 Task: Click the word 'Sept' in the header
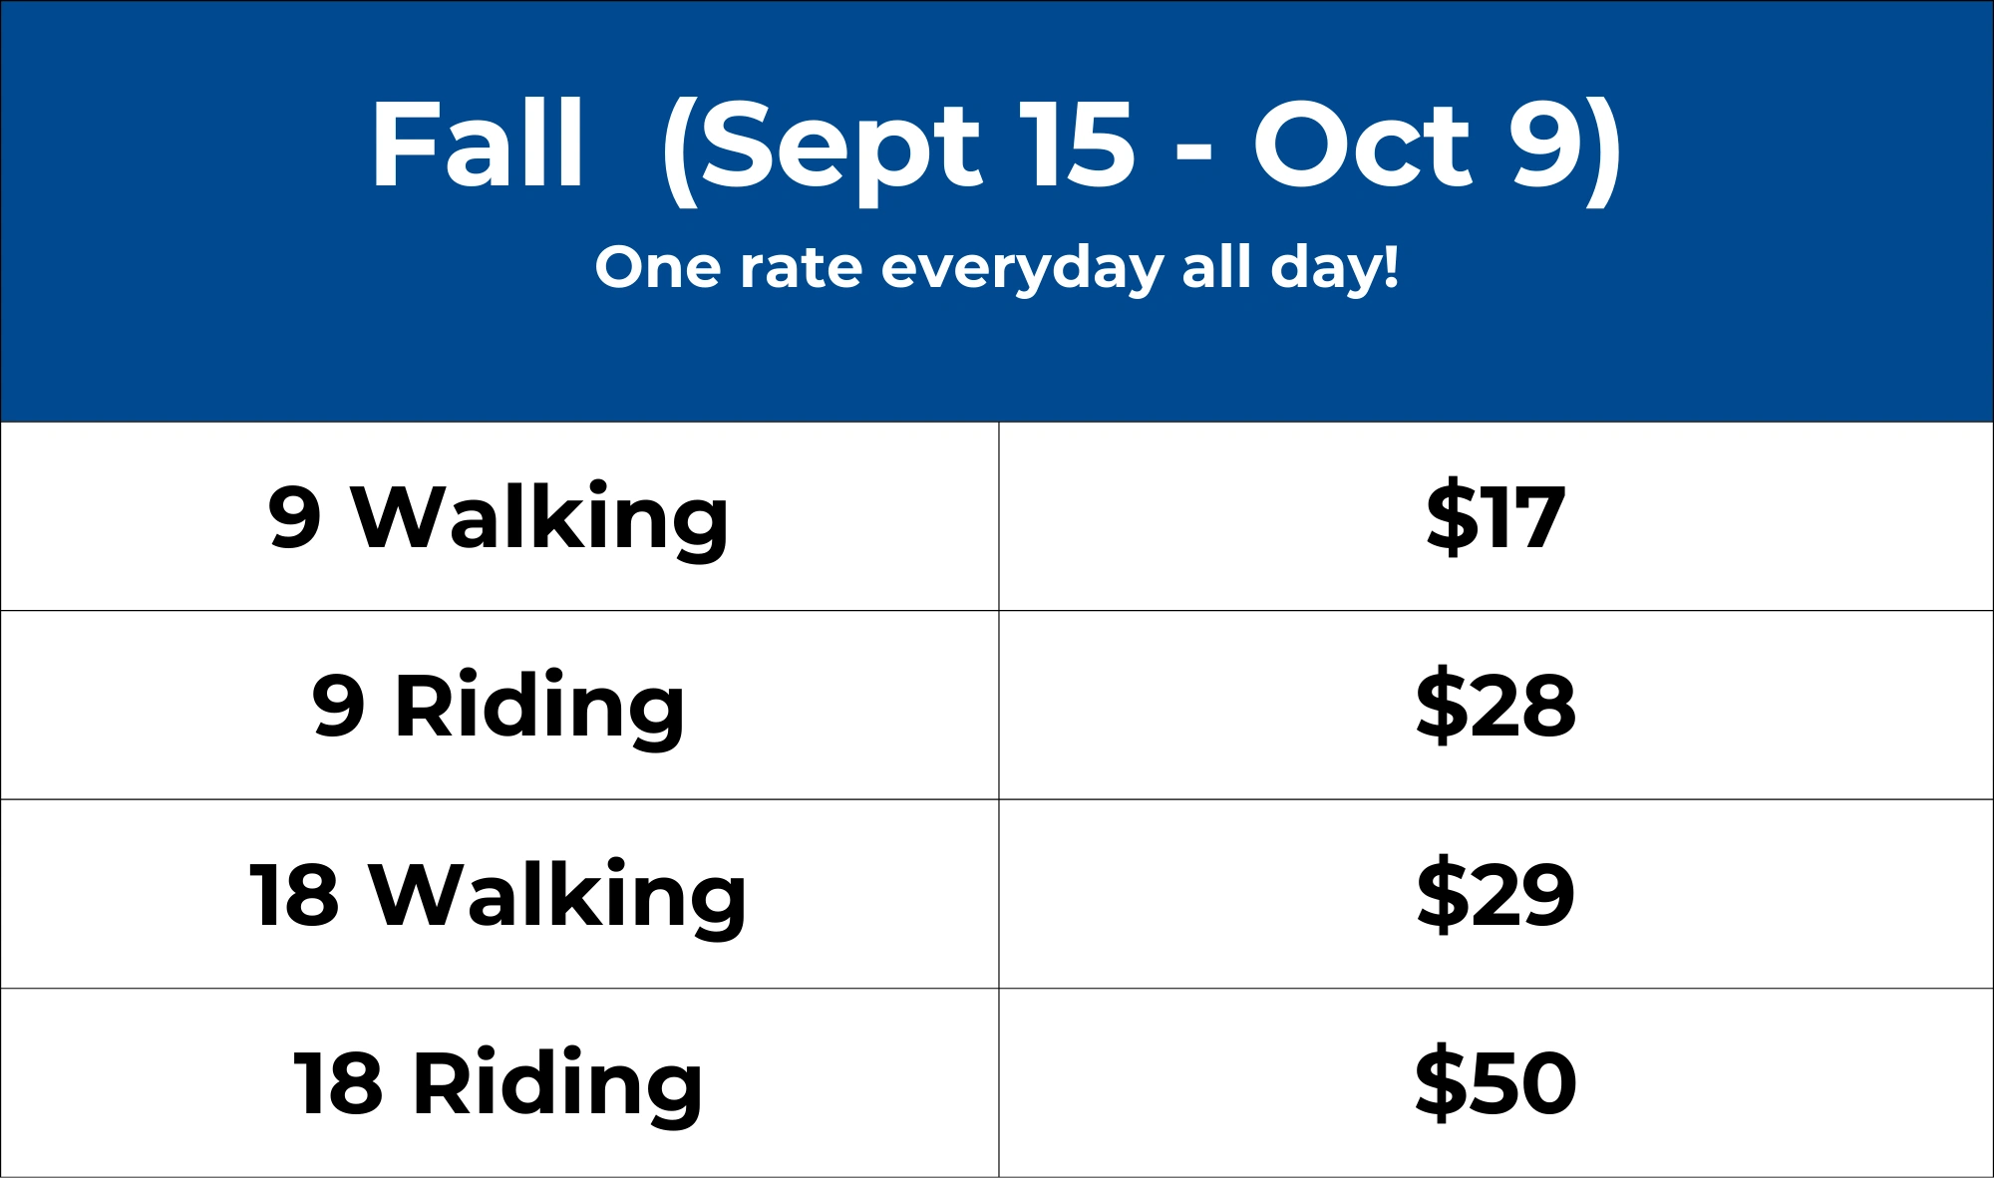point(842,149)
